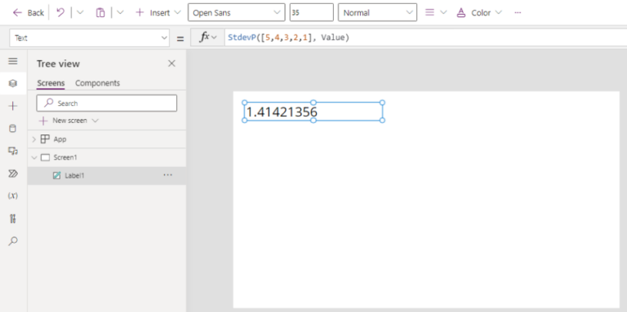Click into the StdevP formula bar
This screenshot has width=627, height=312.
click(425, 38)
